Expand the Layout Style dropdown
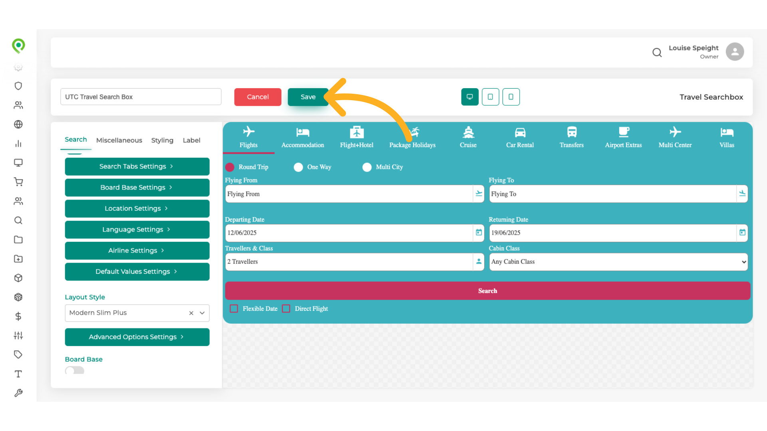 (202, 313)
